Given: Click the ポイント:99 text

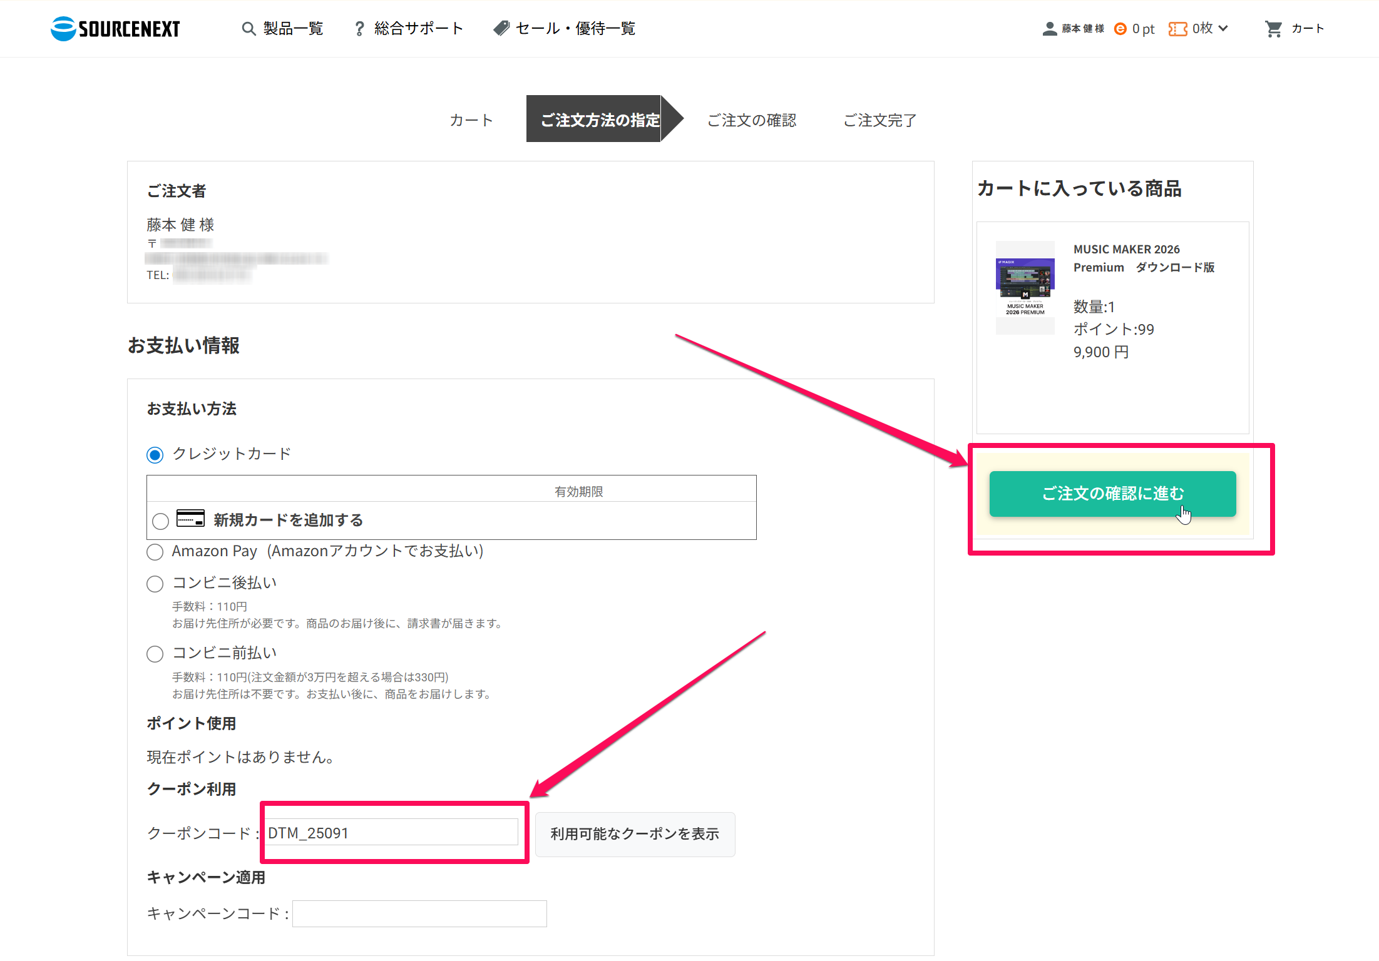Looking at the screenshot, I should pos(1114,329).
